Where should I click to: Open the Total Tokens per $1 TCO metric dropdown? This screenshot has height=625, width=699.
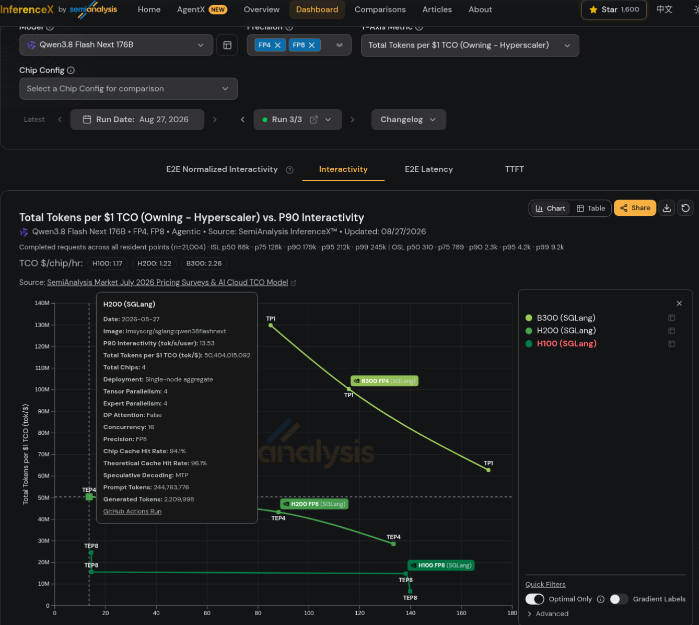[x=470, y=45]
